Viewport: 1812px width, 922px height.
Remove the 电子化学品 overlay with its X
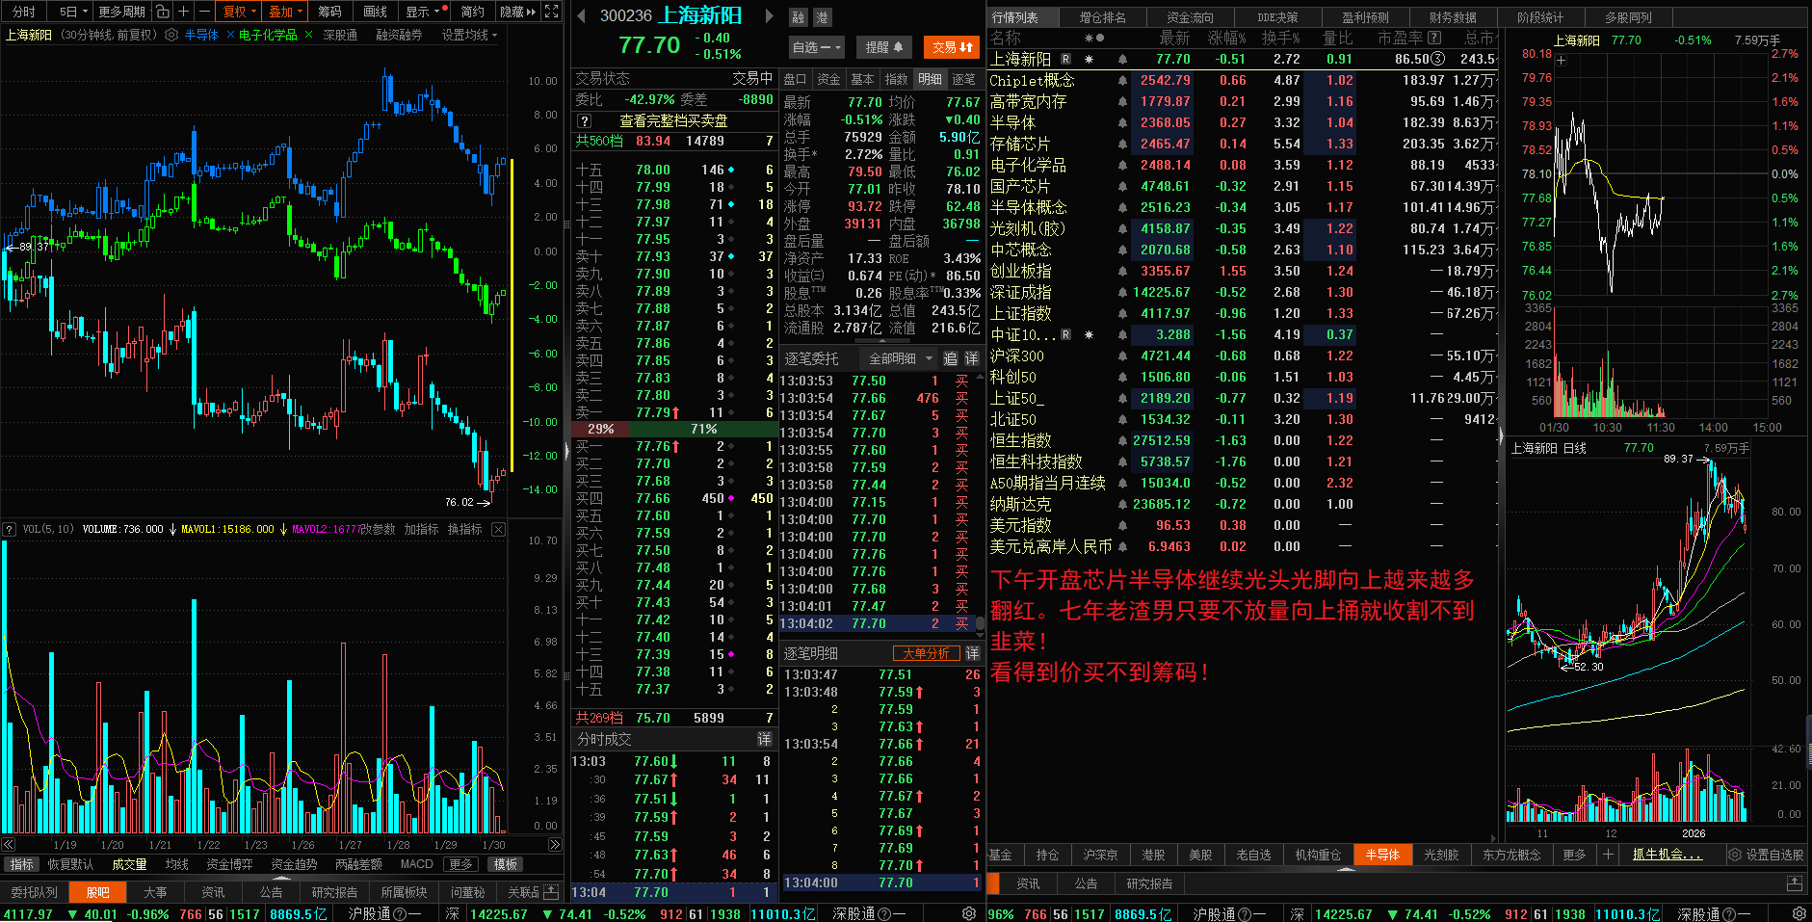click(x=308, y=35)
